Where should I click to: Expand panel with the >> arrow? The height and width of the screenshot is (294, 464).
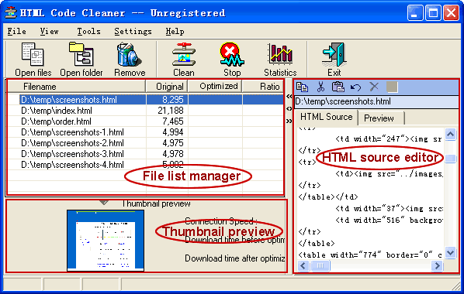(289, 121)
